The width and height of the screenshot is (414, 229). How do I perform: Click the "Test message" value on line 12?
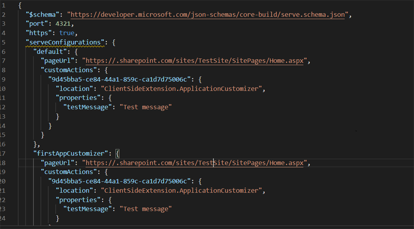click(146, 107)
